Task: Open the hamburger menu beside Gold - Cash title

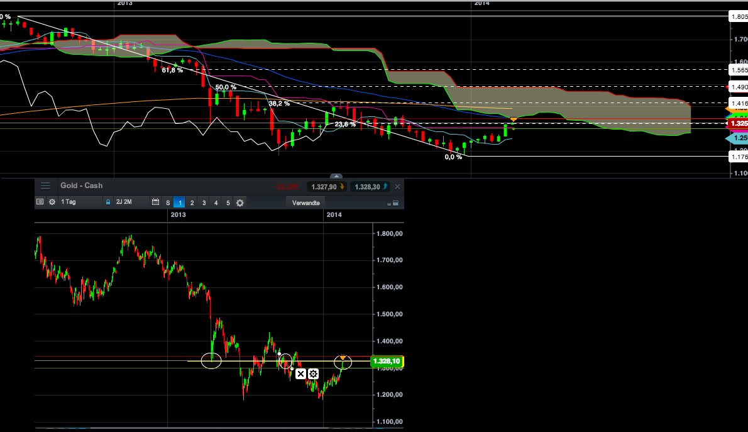Action: [45, 186]
